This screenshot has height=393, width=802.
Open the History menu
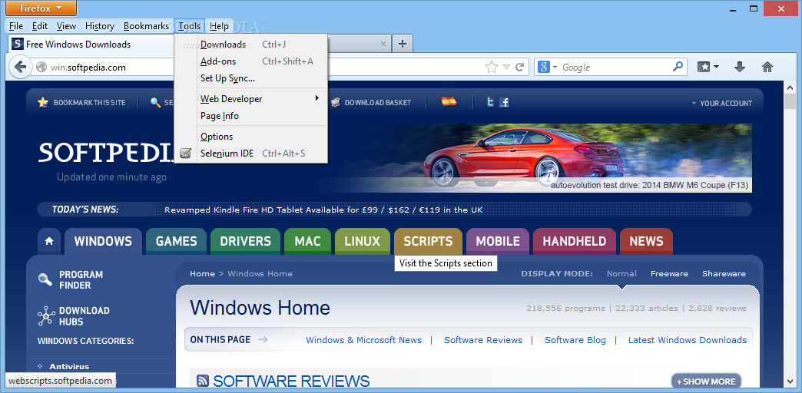tap(100, 26)
